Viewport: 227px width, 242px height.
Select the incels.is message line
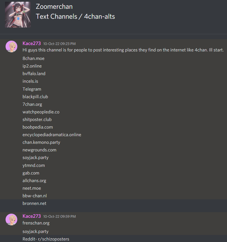[x=30, y=81]
